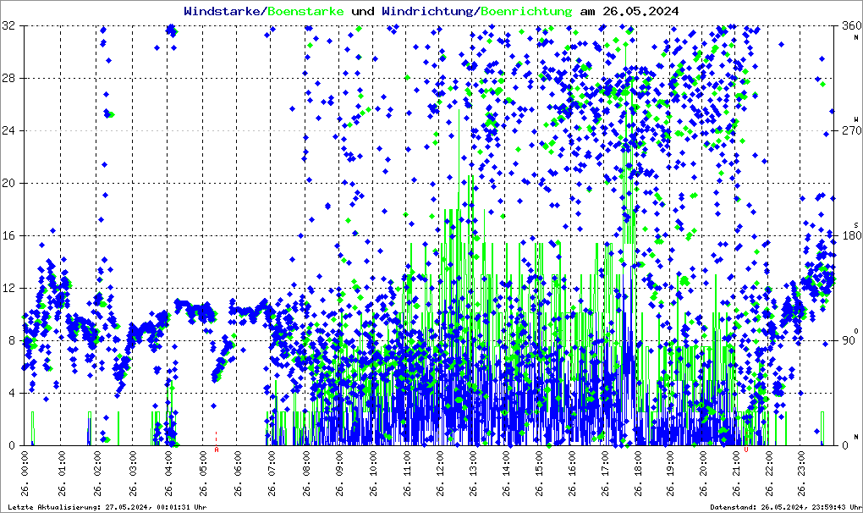This screenshot has height=513, width=863.
Task: Select the 16 label on the left axis
Action: point(9,236)
